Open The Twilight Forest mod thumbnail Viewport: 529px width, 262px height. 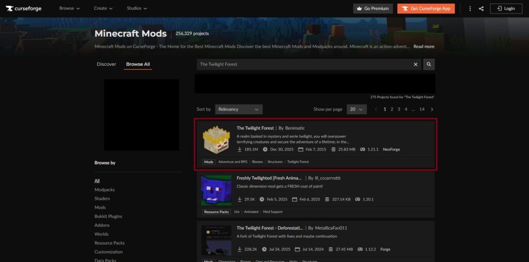tap(216, 141)
